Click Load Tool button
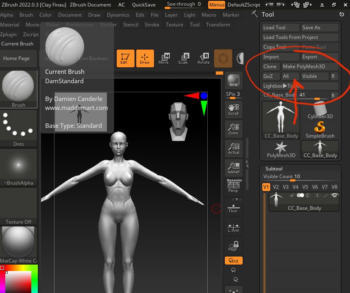 (281, 28)
